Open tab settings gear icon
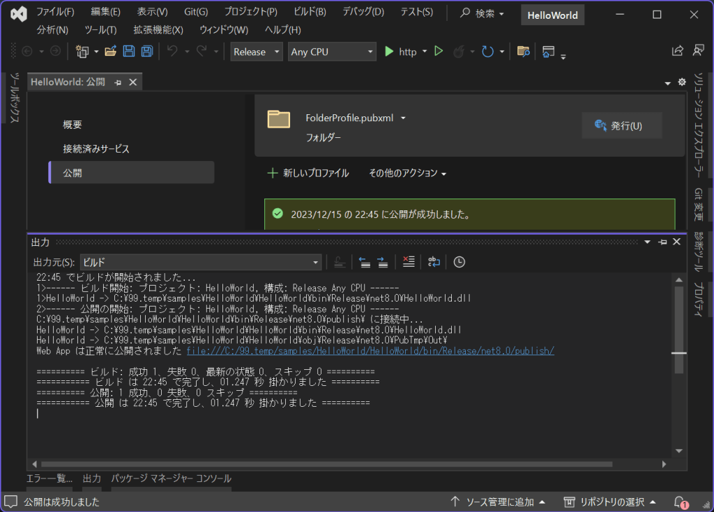Image resolution: width=714 pixels, height=512 pixels. (x=682, y=82)
